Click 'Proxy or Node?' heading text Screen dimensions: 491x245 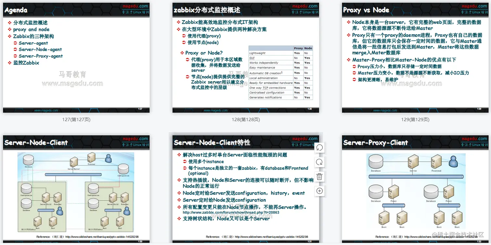tap(204, 53)
